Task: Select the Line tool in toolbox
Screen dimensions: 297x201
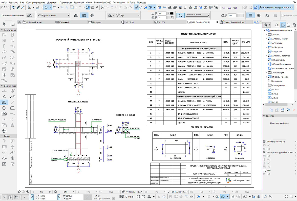Action: point(12,102)
